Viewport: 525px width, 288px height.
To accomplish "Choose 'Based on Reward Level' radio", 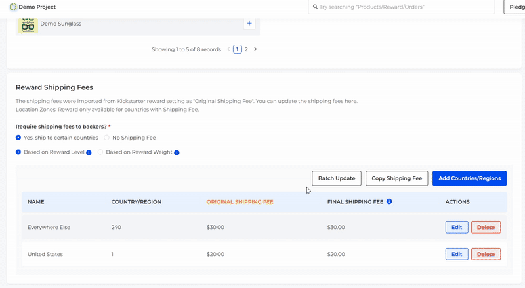I will tap(18, 152).
